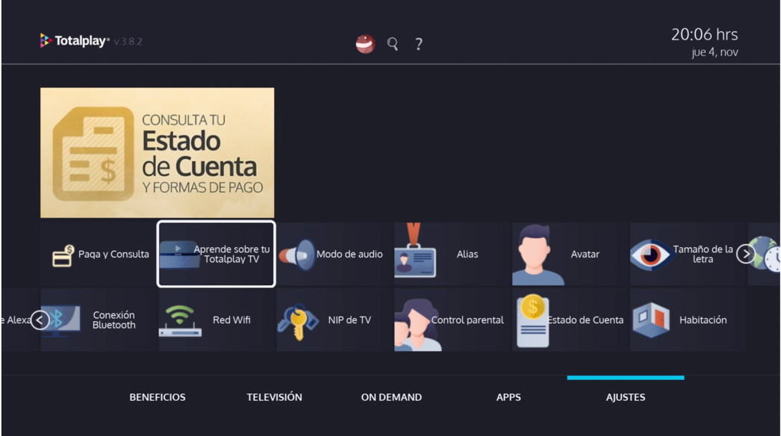This screenshot has height=436, width=781.
Task: Open Aprende sobre tu Totalplay TV
Action: click(217, 254)
